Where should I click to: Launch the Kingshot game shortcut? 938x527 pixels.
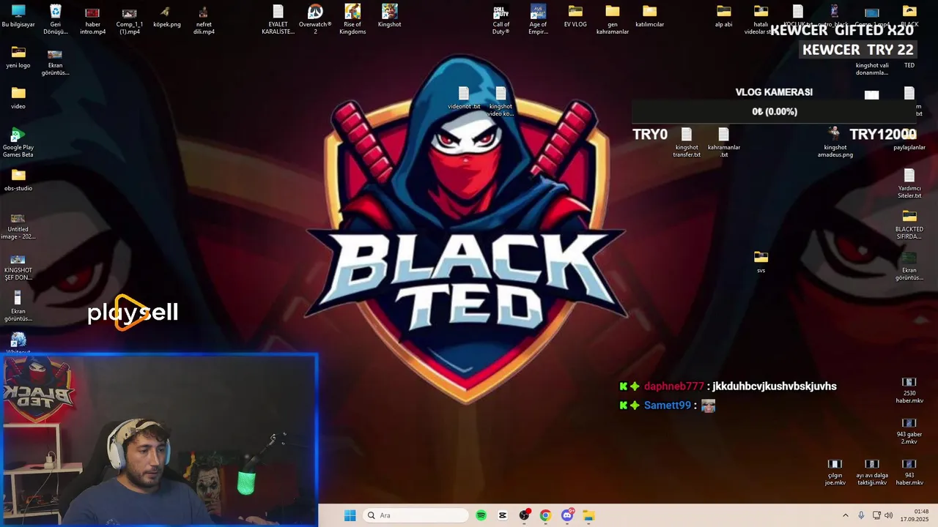pos(389,16)
